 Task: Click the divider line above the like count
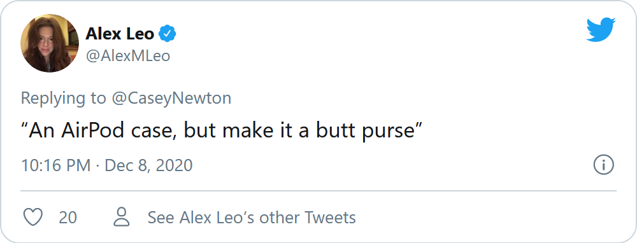[x=318, y=190]
